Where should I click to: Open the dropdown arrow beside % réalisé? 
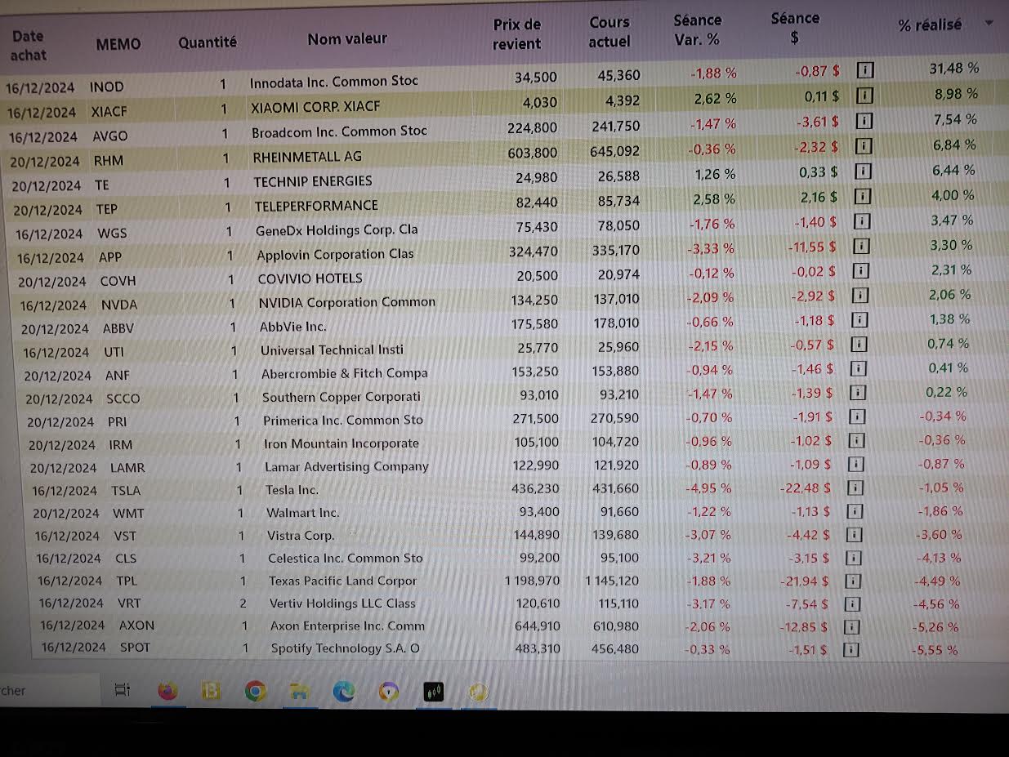click(x=989, y=23)
